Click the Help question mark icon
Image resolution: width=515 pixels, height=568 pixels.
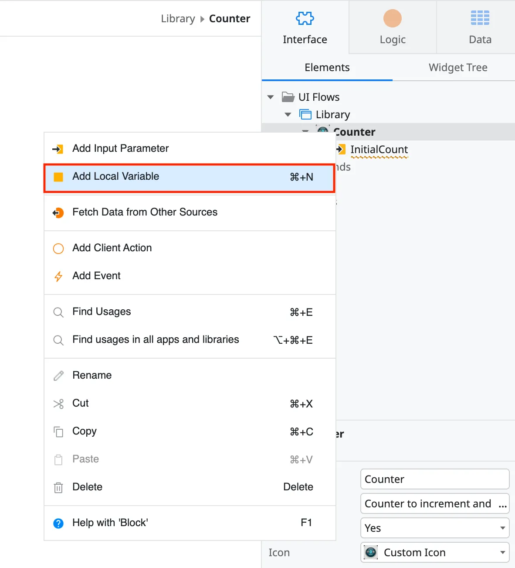click(x=58, y=523)
